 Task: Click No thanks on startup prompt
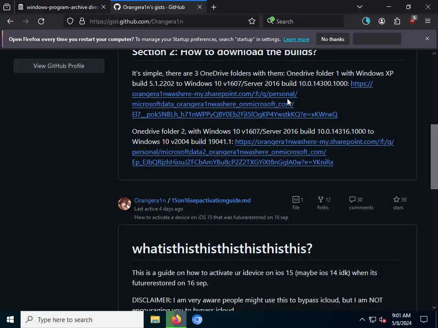[333, 39]
